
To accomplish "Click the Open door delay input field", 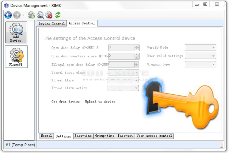I will click(x=121, y=48).
